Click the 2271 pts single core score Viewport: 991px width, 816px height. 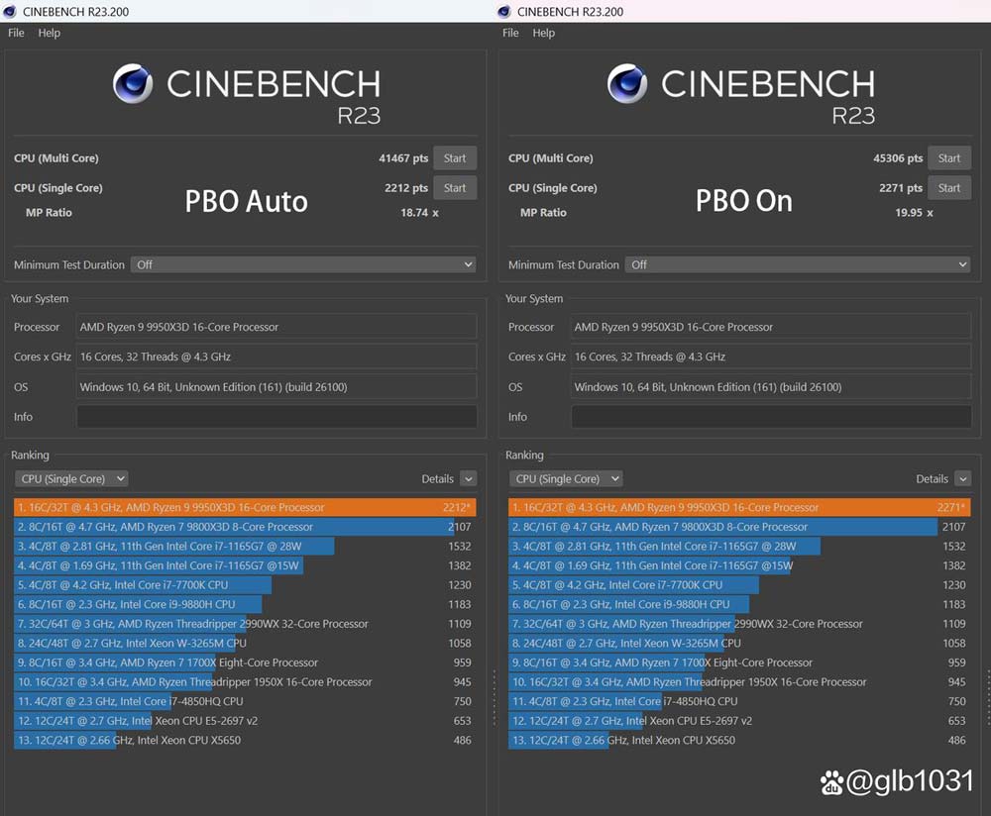click(901, 188)
